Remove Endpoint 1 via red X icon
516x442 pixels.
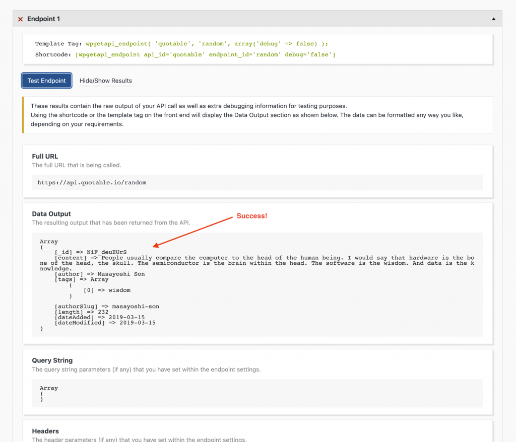click(20, 19)
